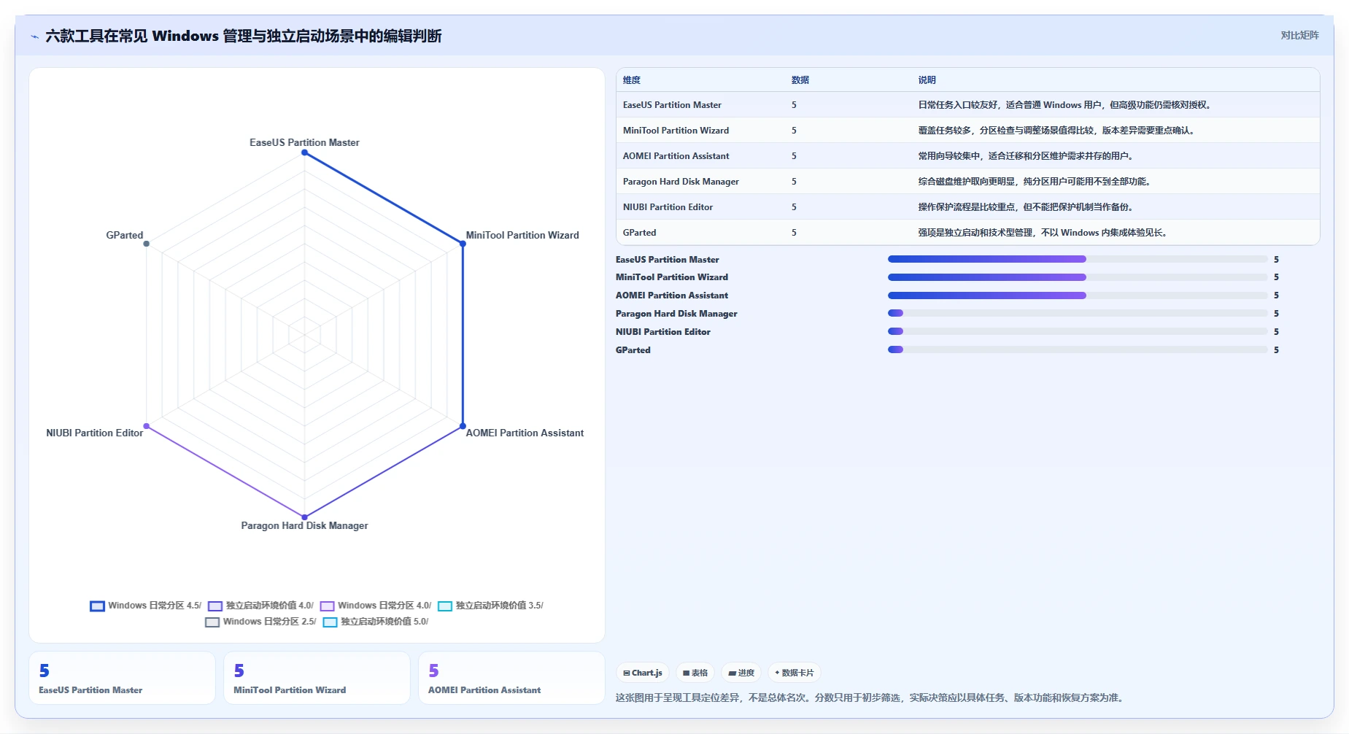Image resolution: width=1349 pixels, height=734 pixels.
Task: Click the GParted radar data point
Action: click(x=147, y=244)
